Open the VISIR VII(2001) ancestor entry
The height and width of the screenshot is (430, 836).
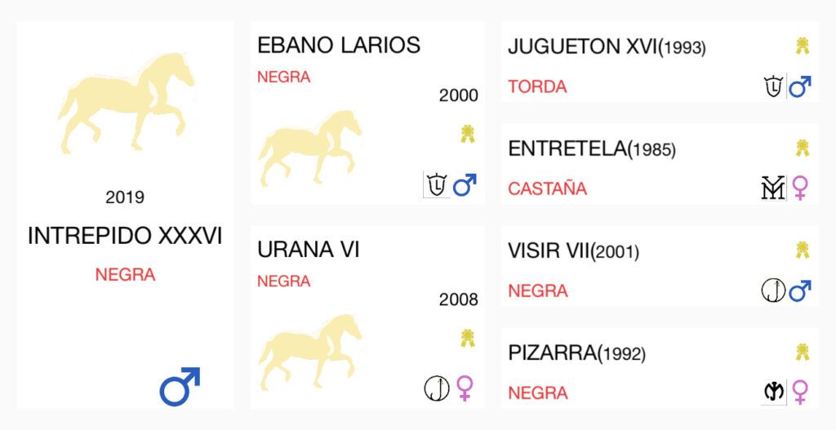[573, 251]
